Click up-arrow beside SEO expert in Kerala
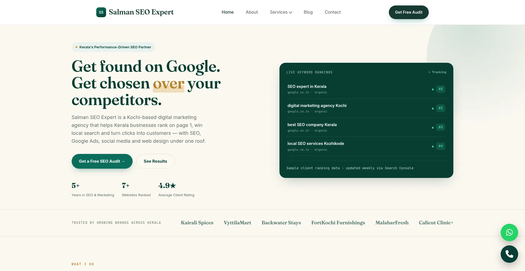 [433, 89]
